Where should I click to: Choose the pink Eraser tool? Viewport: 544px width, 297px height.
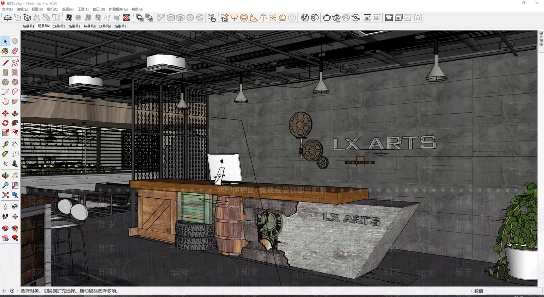coord(15,51)
